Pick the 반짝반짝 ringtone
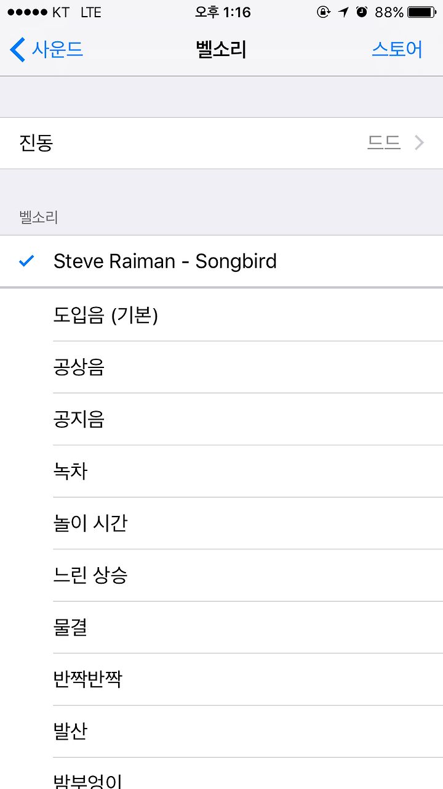Image resolution: width=443 pixels, height=789 pixels. [221, 679]
